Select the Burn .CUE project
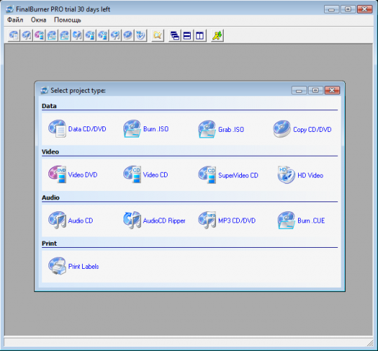378x351 pixels. point(301,220)
